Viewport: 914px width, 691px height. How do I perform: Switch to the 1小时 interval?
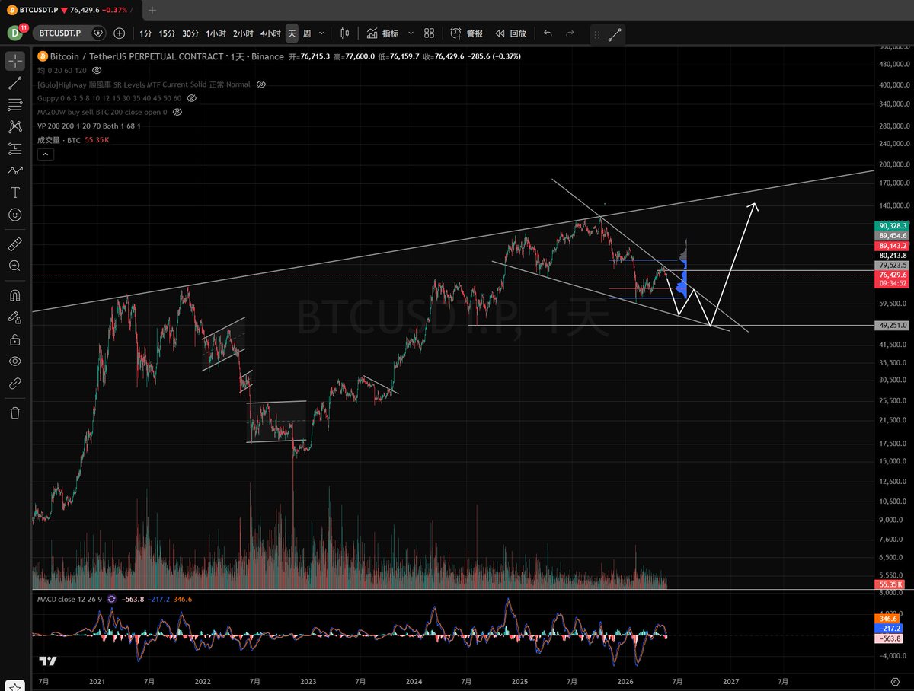[x=216, y=33]
